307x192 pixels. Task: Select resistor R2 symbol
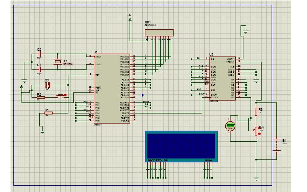pos(41,98)
